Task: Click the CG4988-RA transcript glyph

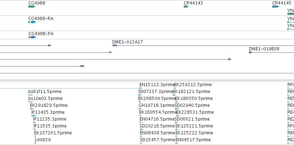Action: 32,22
